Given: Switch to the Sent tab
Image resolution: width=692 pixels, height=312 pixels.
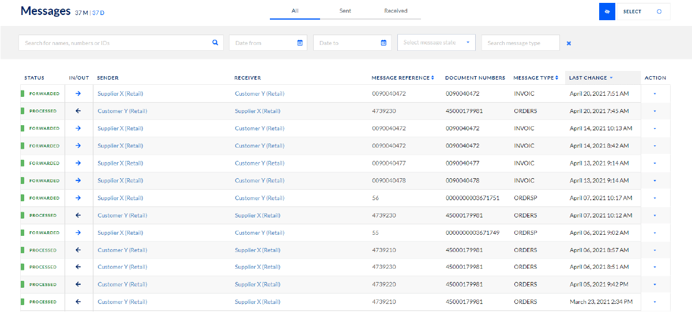Looking at the screenshot, I should pos(345,11).
